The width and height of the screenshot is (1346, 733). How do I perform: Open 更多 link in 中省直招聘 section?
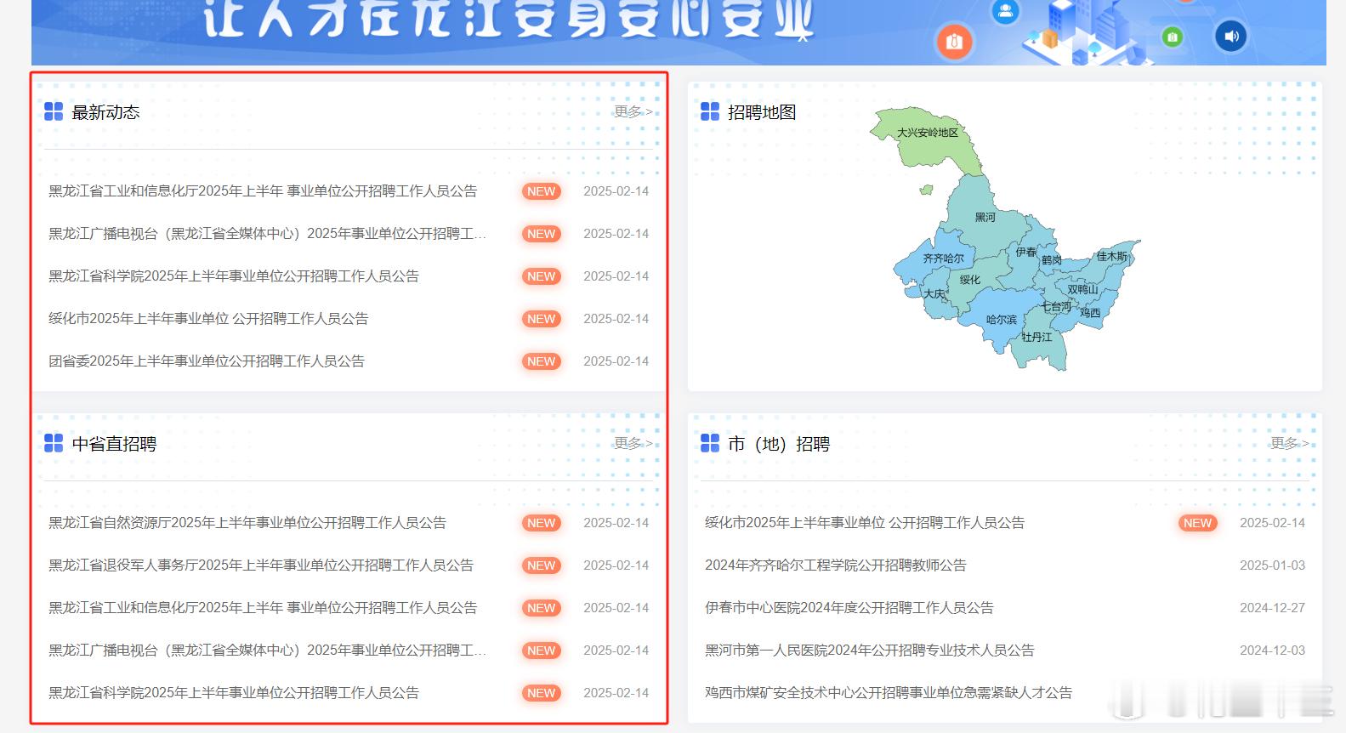pos(633,443)
